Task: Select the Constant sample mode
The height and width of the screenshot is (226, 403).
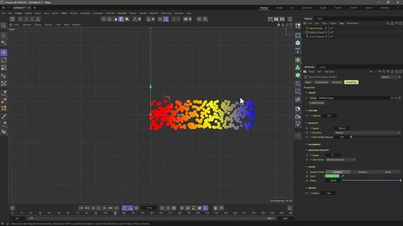Action: 338,172
